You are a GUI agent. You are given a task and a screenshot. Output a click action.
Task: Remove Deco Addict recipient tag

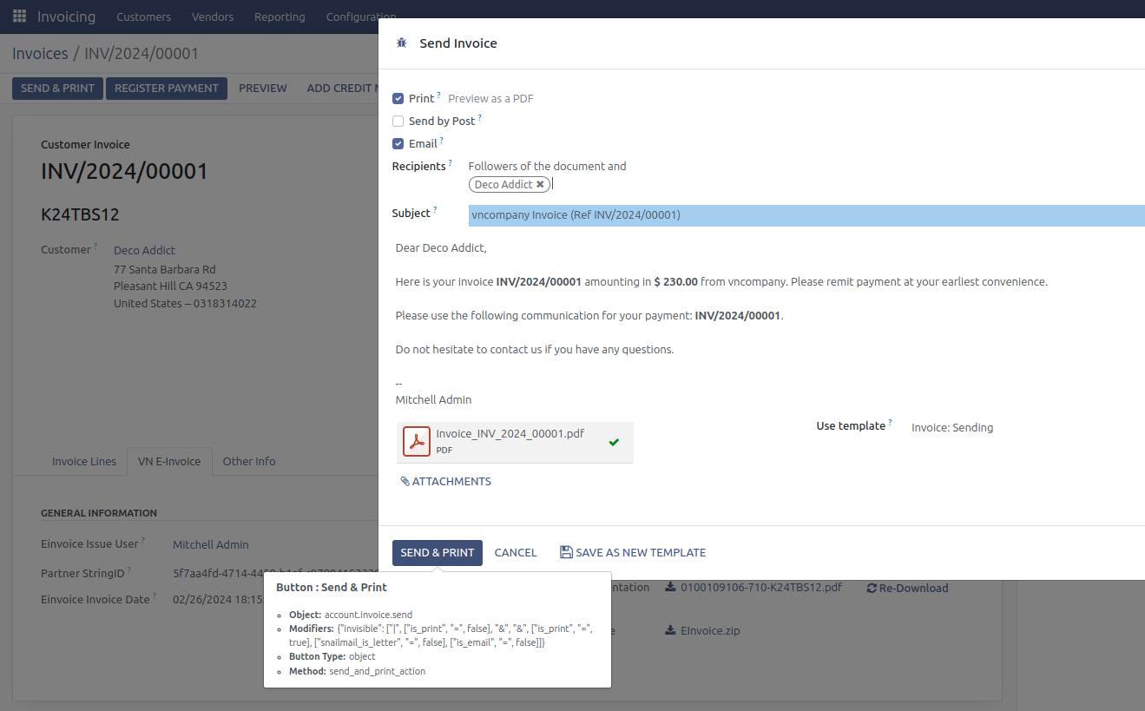[540, 185]
